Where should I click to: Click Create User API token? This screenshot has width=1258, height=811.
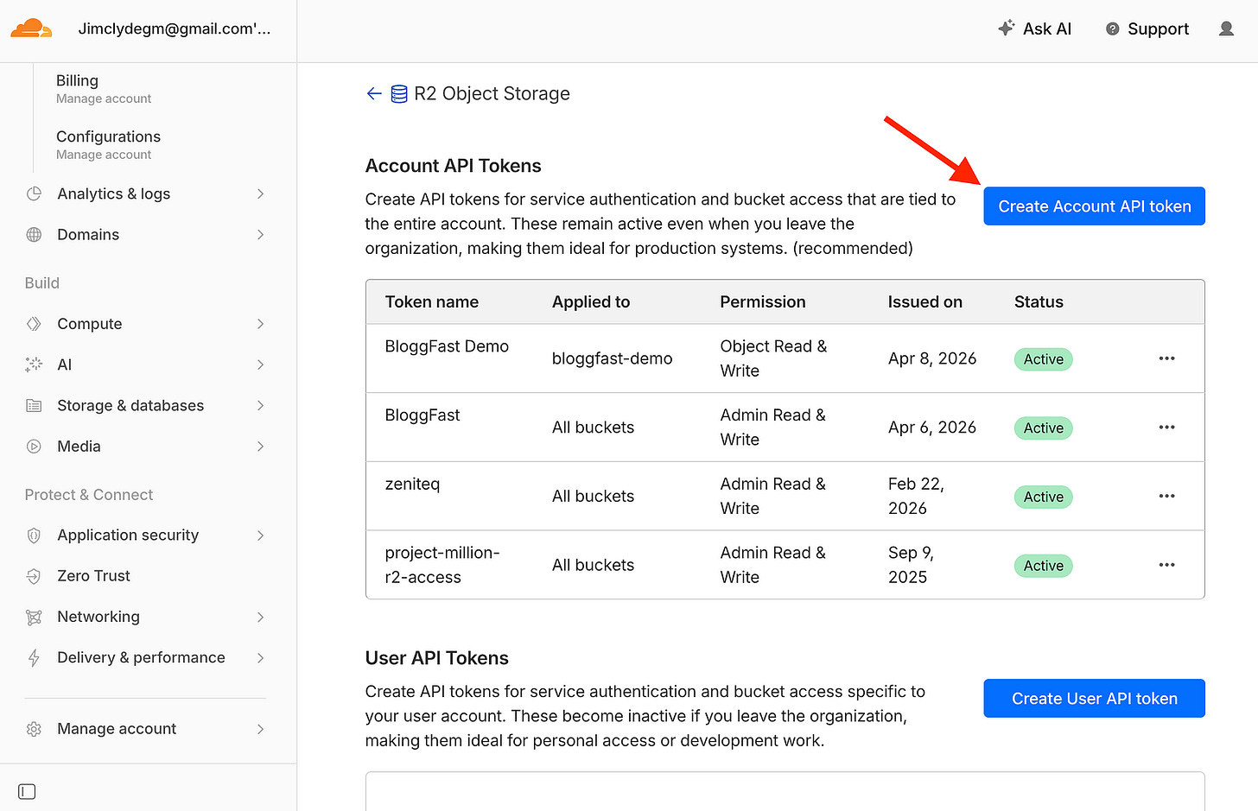[1094, 698]
